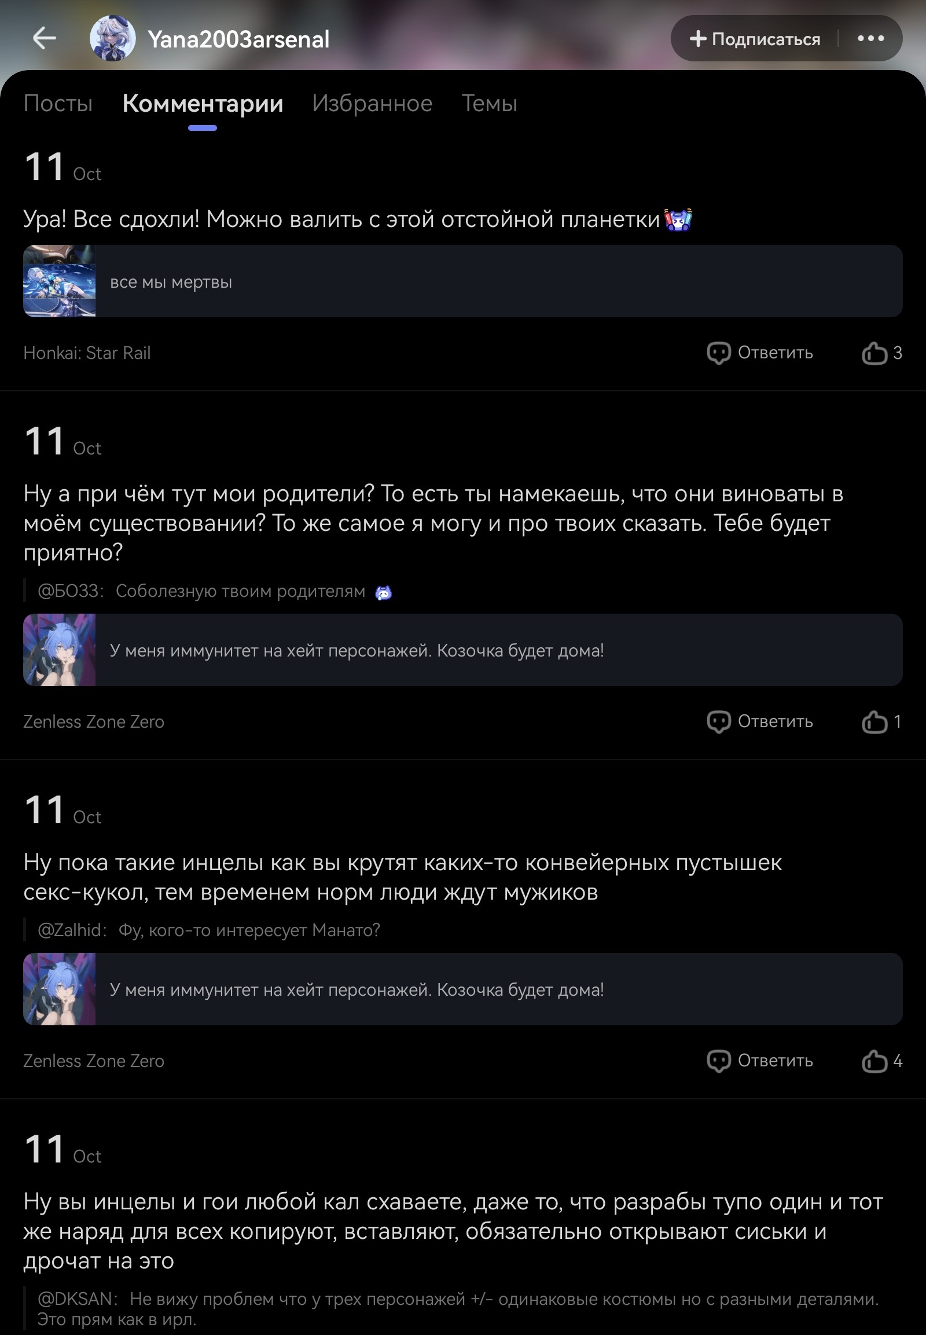Image resolution: width=926 pixels, height=1335 pixels.
Task: Open Yana2003arsenal profile avatar
Action: tap(112, 38)
